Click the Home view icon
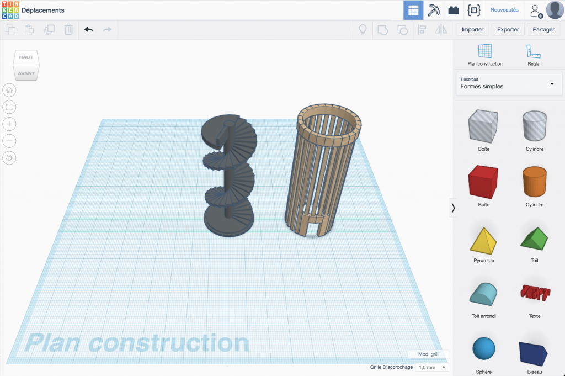The height and width of the screenshot is (376, 565). [x=9, y=90]
